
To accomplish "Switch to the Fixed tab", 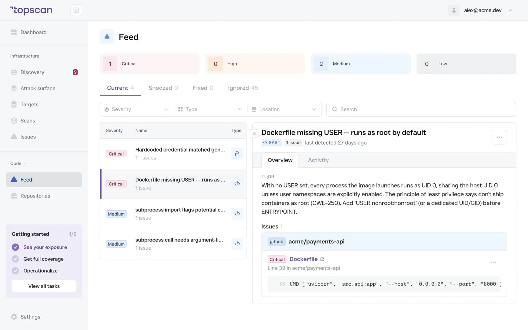I will [x=203, y=88].
